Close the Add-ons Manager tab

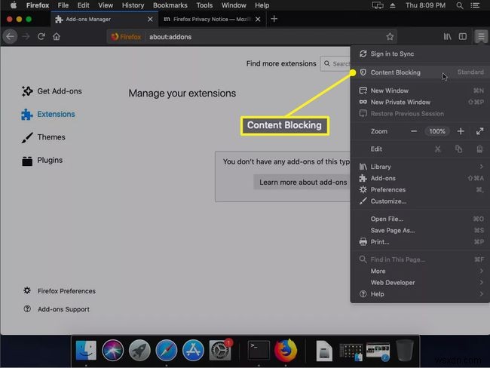tap(150, 20)
